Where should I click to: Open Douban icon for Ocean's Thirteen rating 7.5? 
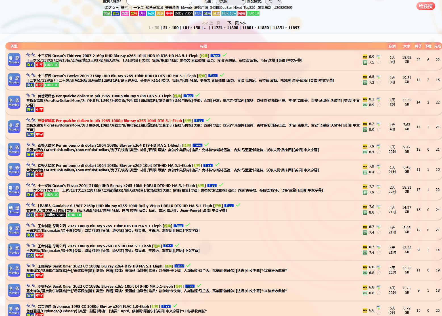(x=365, y=62)
